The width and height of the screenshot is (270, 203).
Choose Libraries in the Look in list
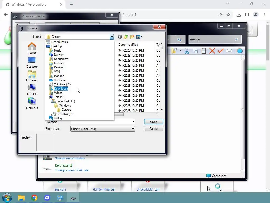click(59, 63)
